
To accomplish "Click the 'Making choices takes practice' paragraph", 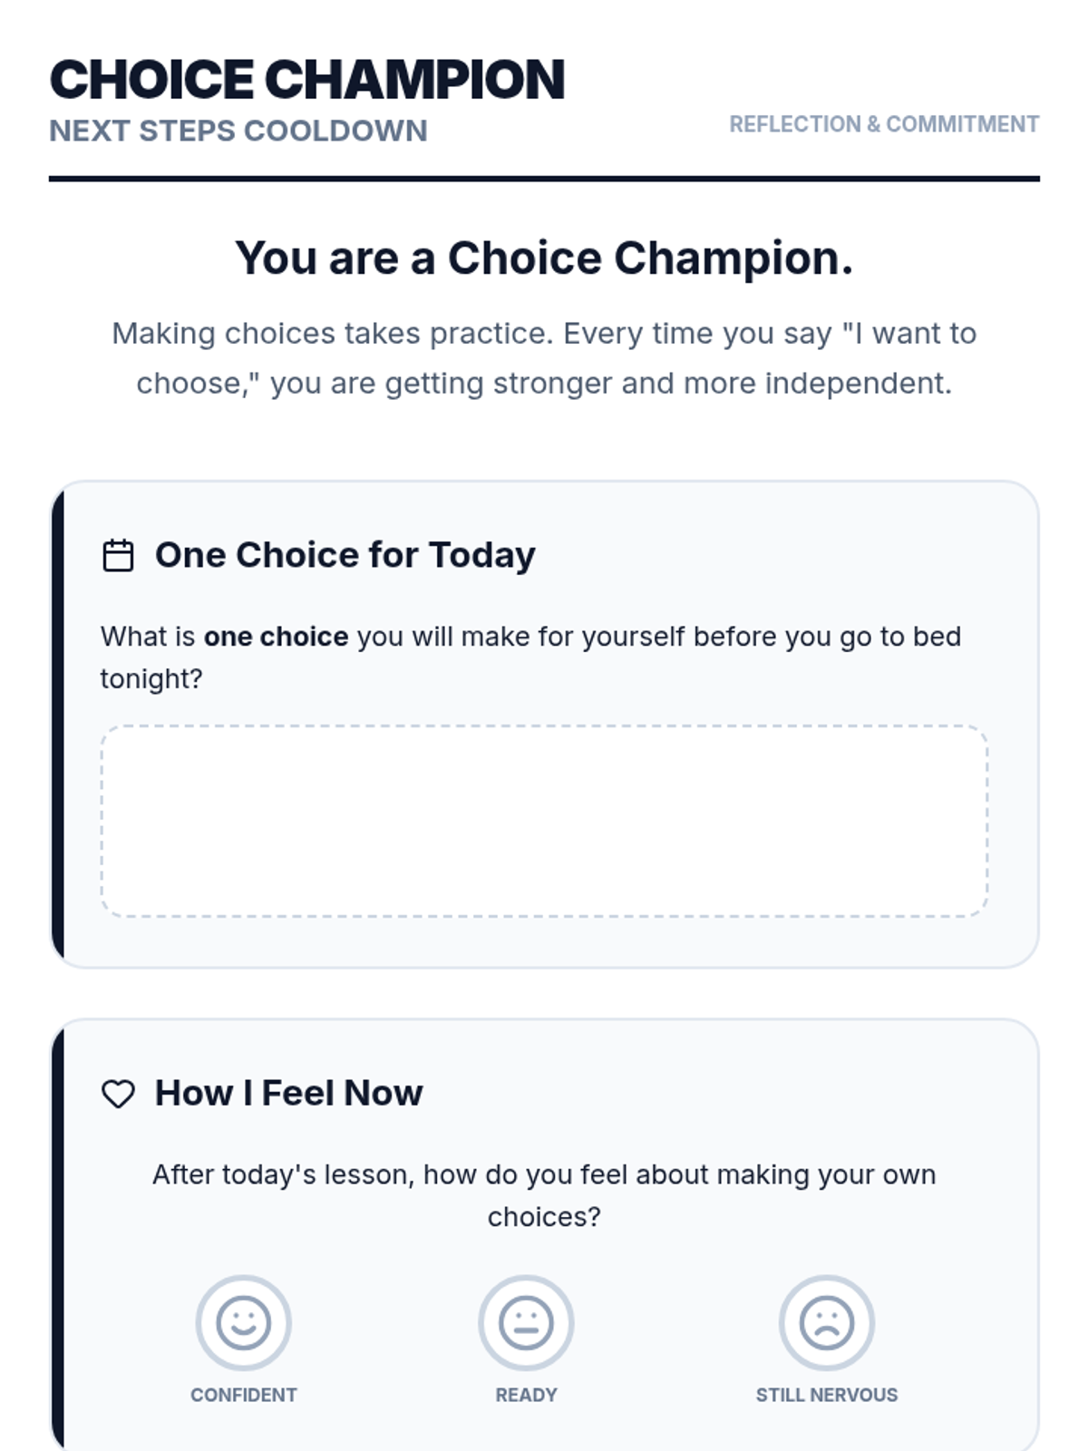I will (x=544, y=358).
